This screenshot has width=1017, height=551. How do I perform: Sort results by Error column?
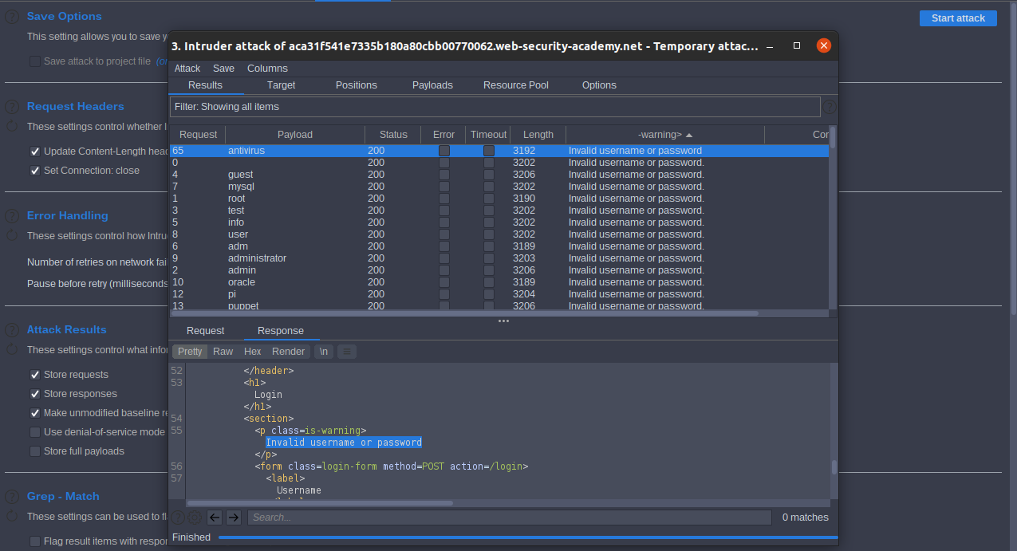(x=443, y=135)
